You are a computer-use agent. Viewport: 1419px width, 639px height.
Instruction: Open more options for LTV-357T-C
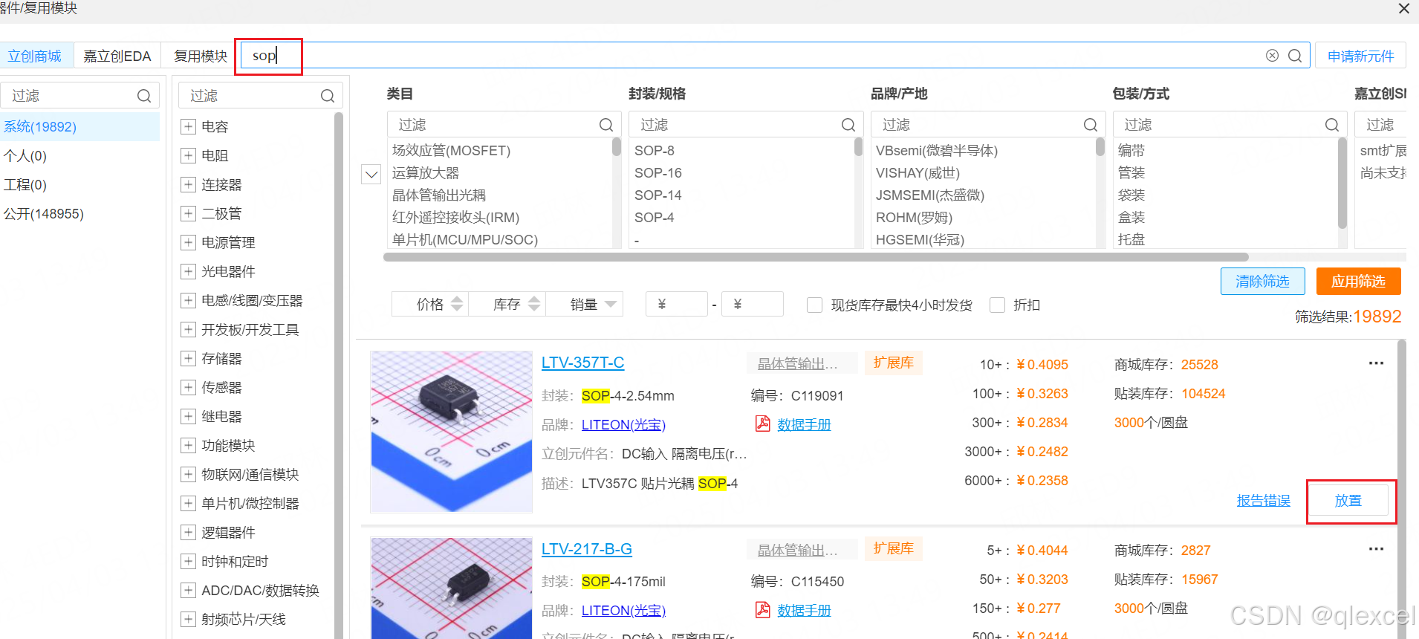1376,363
